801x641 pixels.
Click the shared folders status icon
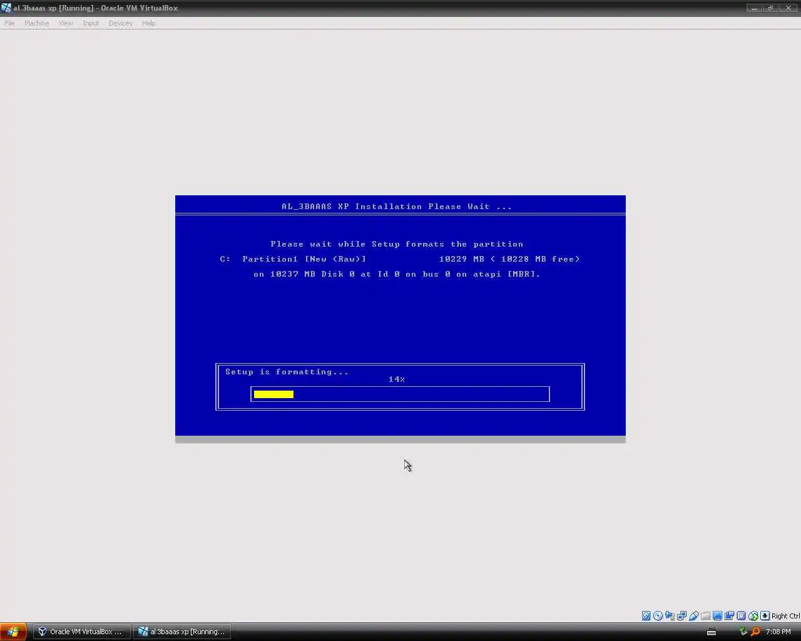705,616
